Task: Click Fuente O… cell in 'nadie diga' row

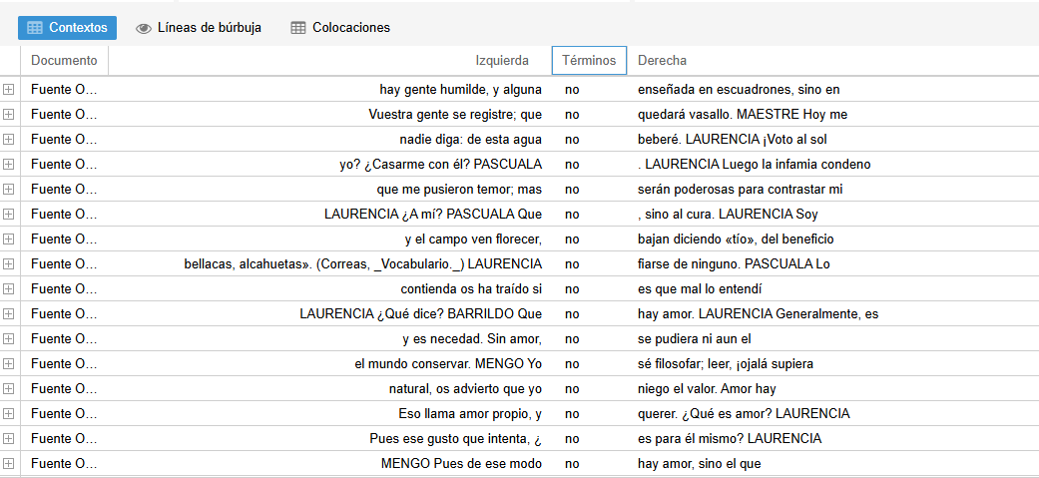Action: 64,140
